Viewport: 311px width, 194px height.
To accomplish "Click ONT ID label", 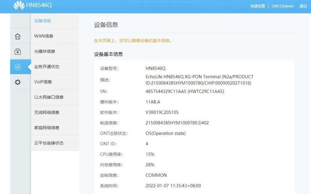I will (x=108, y=144).
